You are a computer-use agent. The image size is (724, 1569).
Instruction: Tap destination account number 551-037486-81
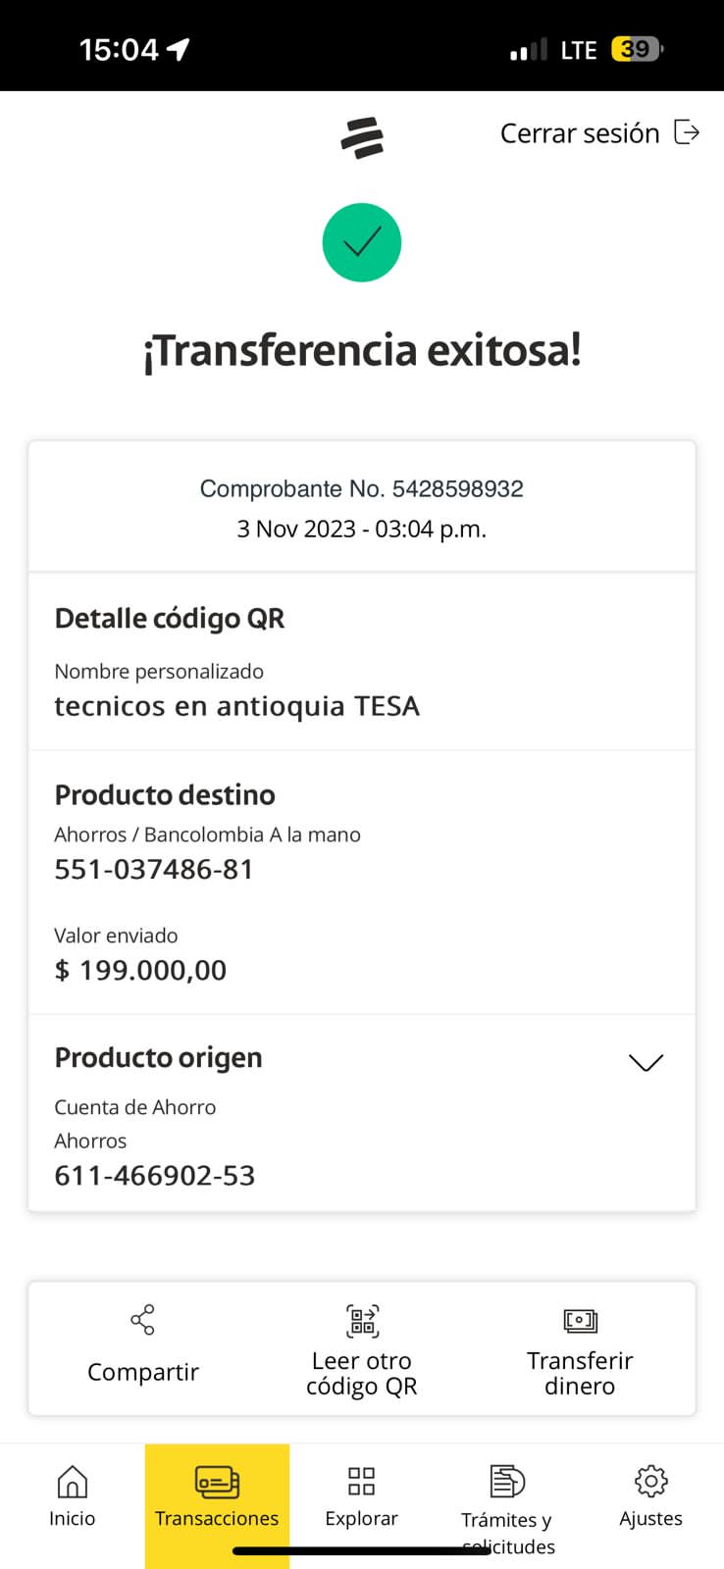point(154,870)
